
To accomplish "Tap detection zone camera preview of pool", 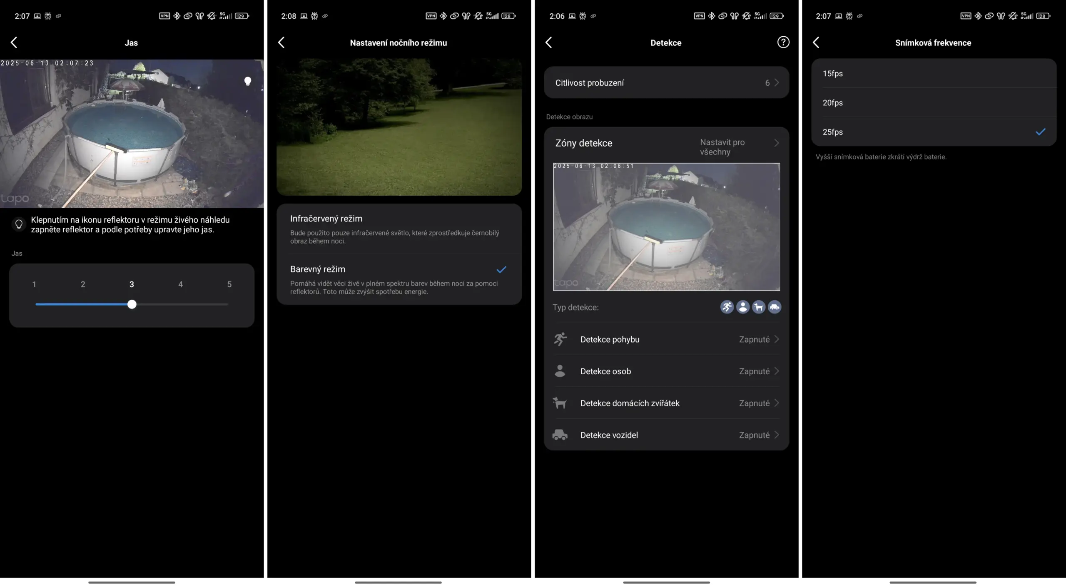I will coord(666,226).
